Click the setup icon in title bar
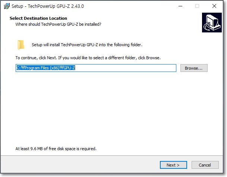 [7, 6]
